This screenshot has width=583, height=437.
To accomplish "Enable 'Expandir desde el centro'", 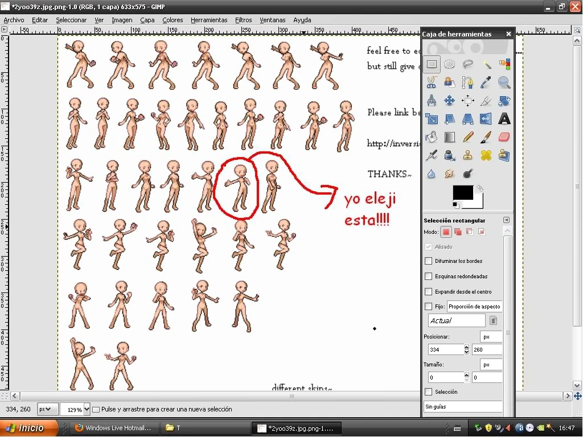I will [x=429, y=291].
